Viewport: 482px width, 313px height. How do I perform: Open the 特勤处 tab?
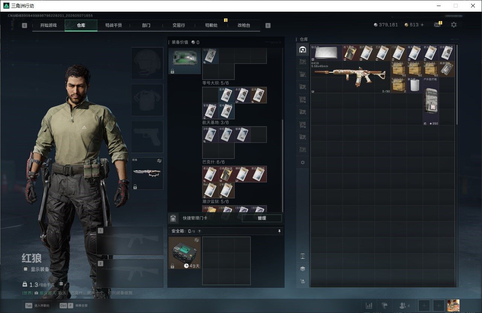pos(211,25)
